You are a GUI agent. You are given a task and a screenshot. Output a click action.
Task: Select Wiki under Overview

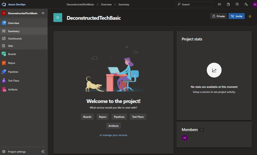click(x=11, y=46)
